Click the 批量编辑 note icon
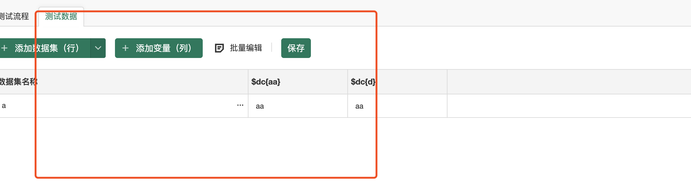This screenshot has width=691, height=190. [x=219, y=48]
